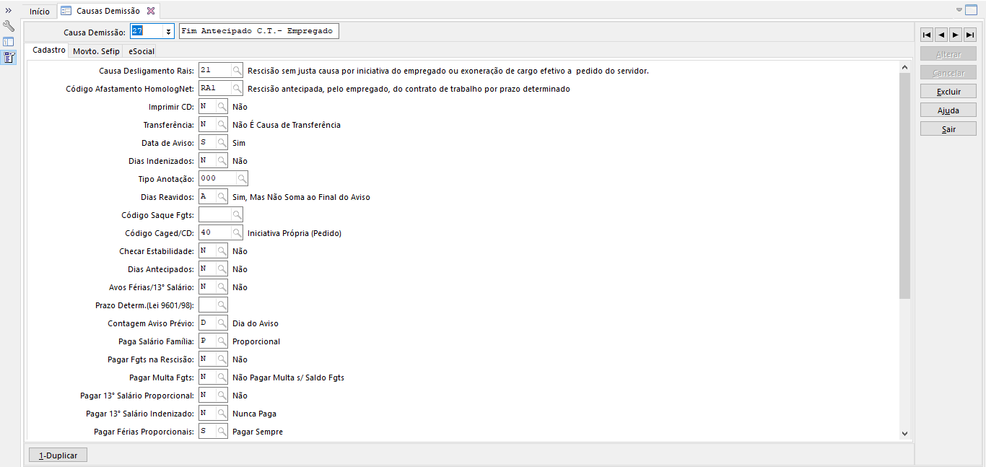Image resolution: width=986 pixels, height=467 pixels.
Task: Click the Sair button to exit
Action: click(x=948, y=129)
